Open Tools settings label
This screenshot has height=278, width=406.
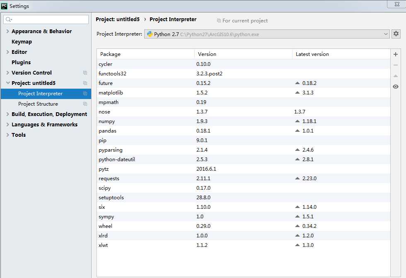click(19, 135)
